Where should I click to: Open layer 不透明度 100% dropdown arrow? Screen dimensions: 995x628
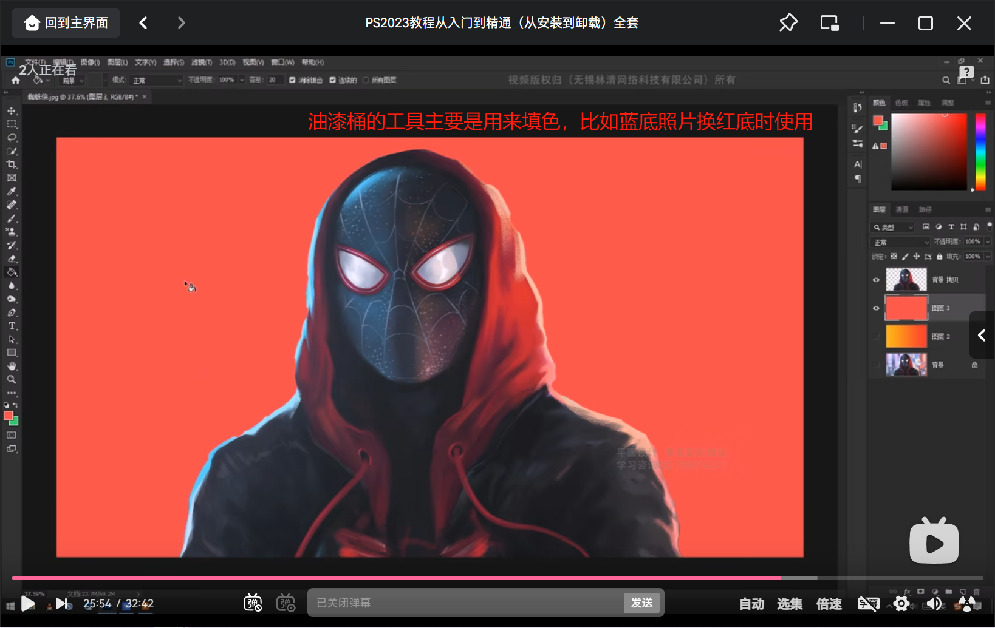[988, 241]
